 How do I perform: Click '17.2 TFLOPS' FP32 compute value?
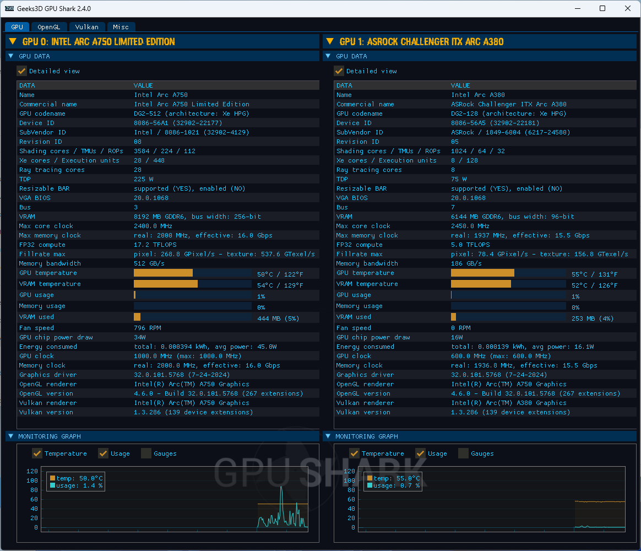155,245
